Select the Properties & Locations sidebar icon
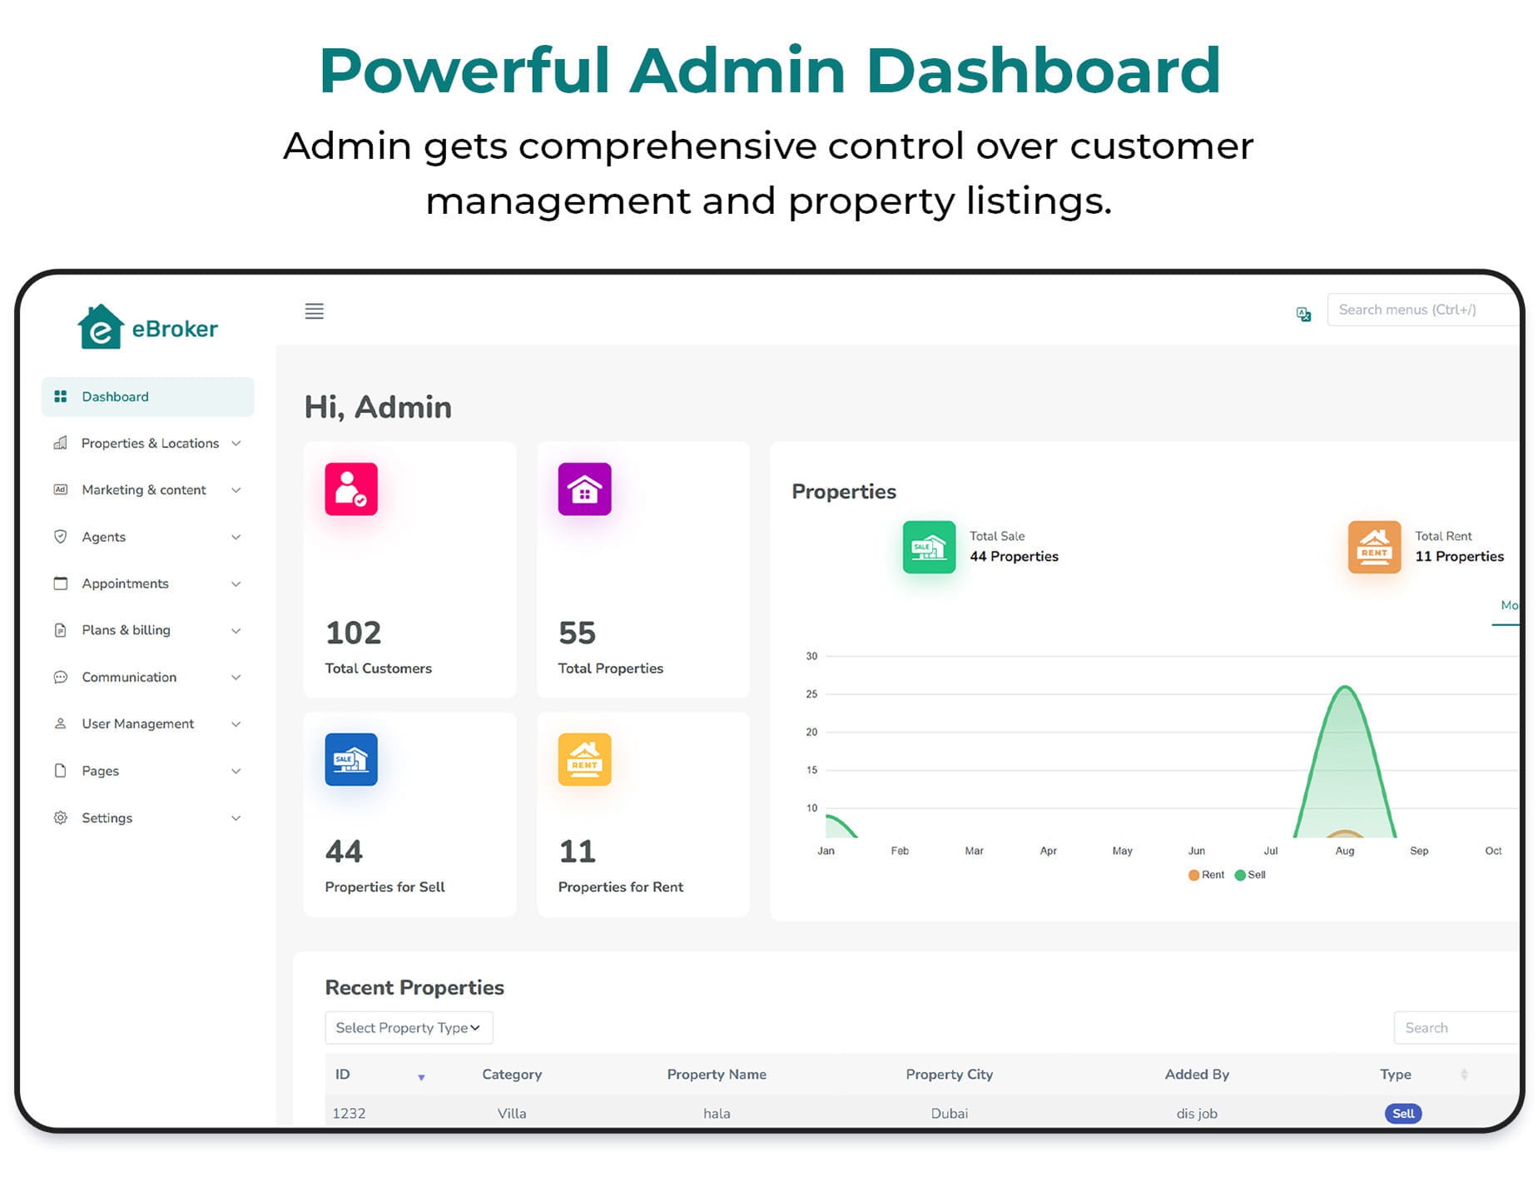The width and height of the screenshot is (1538, 1177). (x=59, y=443)
